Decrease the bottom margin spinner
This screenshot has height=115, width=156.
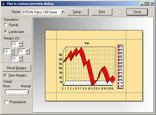click(21, 60)
